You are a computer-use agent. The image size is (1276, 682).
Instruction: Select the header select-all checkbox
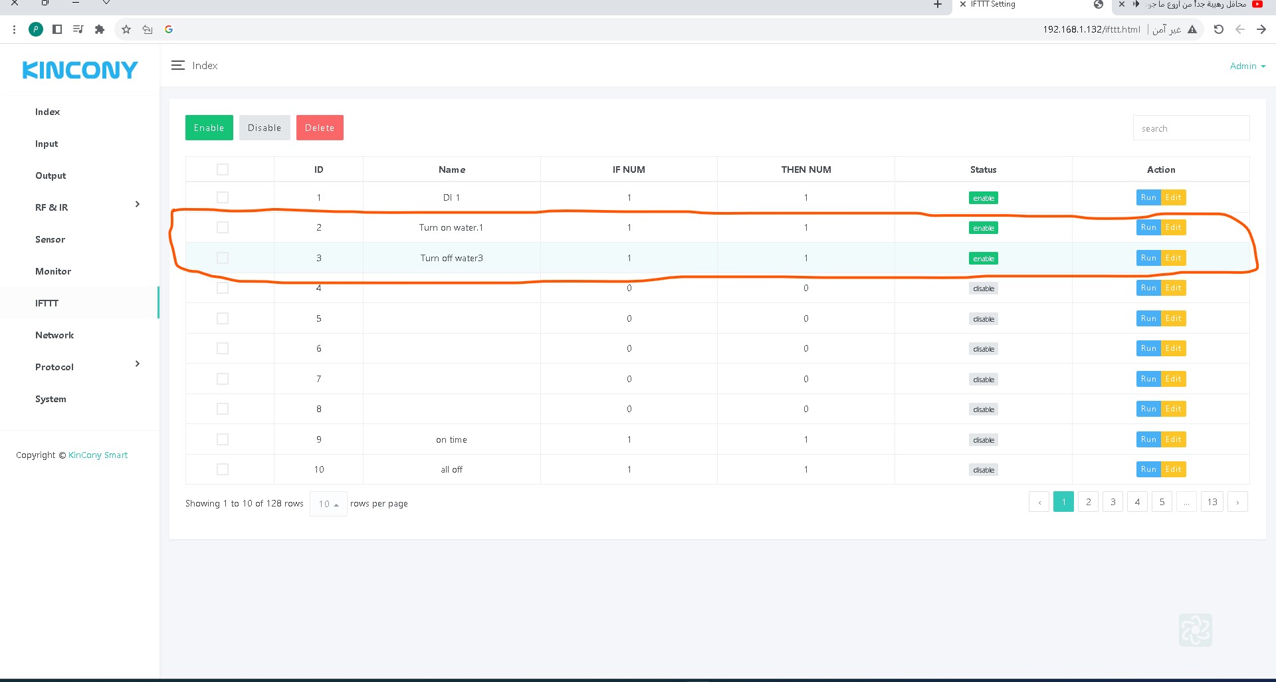coord(223,170)
